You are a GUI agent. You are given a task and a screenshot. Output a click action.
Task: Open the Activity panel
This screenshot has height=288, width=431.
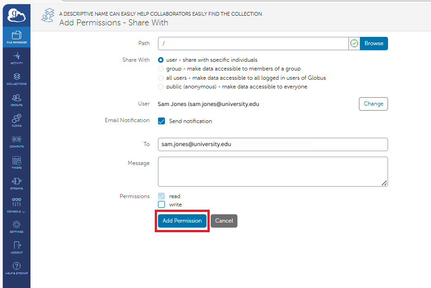(x=16, y=58)
